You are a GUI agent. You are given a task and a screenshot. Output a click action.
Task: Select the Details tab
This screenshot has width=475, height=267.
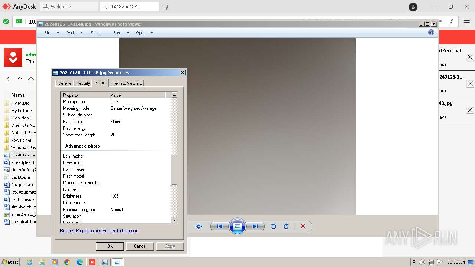point(100,83)
